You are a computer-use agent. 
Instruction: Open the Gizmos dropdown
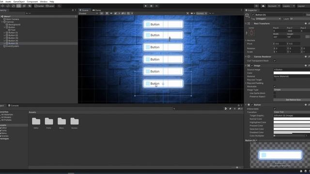[201, 14]
